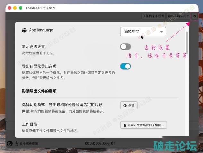This screenshot has width=203, height=153.
Task: Click the 工作目录 label
Action: tap(30, 125)
